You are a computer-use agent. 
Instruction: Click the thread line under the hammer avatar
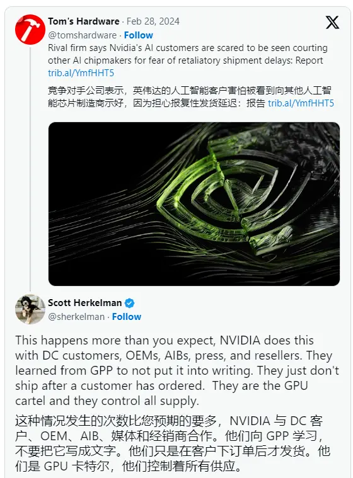(x=30, y=168)
